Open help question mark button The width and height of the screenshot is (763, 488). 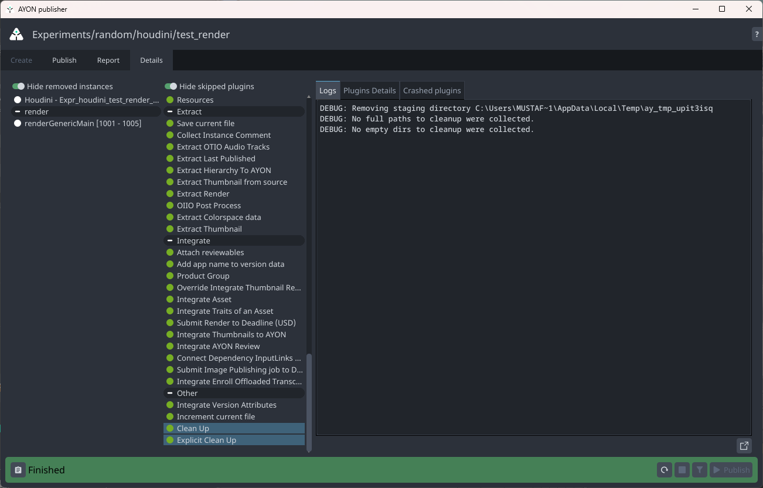pos(757,35)
